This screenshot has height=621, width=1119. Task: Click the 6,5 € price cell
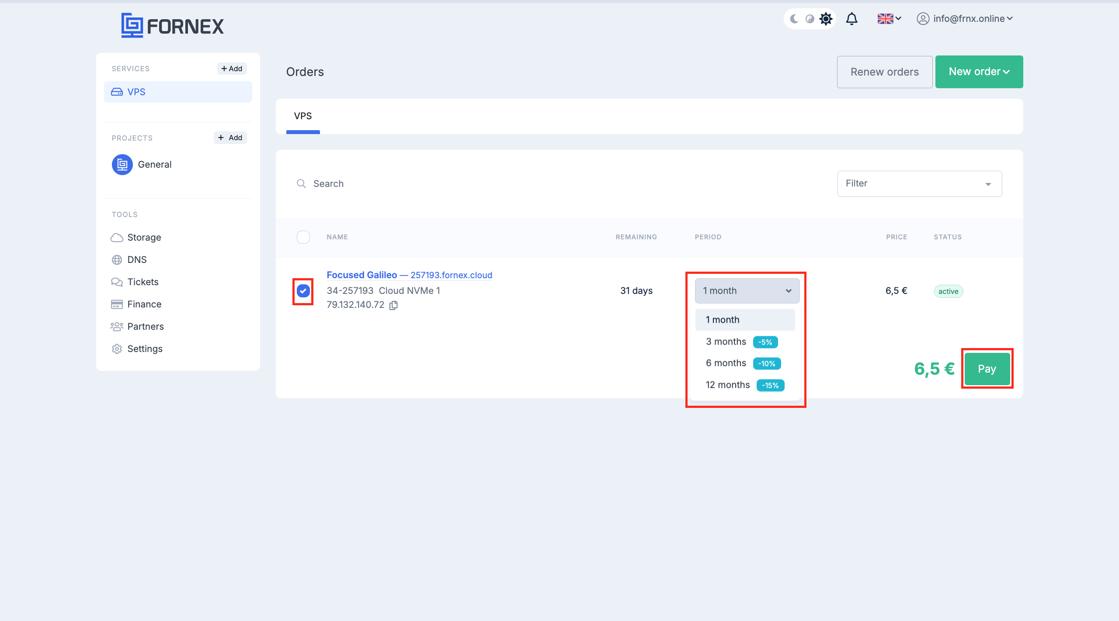[896, 291]
